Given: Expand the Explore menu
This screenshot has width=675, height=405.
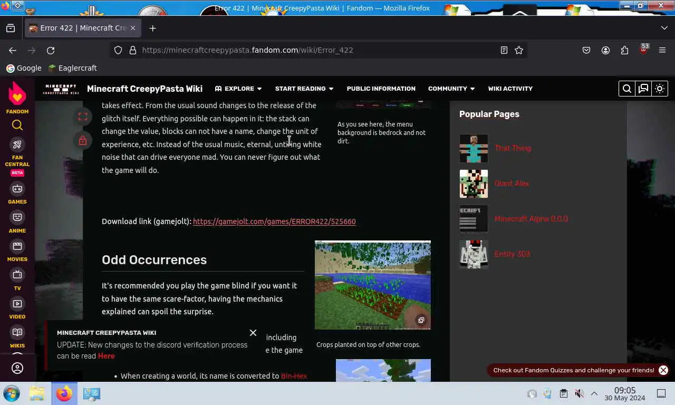Looking at the screenshot, I should tap(238, 89).
